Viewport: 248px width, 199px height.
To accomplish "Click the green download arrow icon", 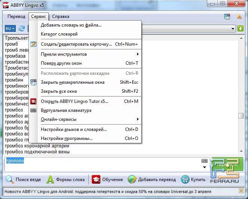I will [x=241, y=28].
